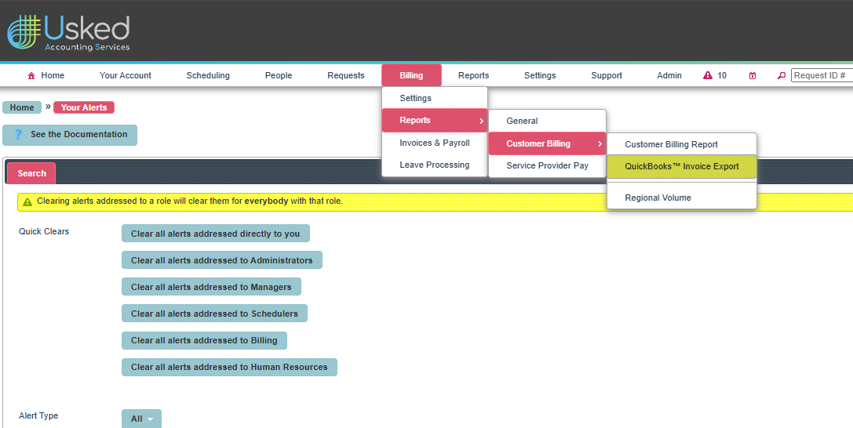Choose QuickBooks Invoice Export
853x428 pixels.
(682, 166)
